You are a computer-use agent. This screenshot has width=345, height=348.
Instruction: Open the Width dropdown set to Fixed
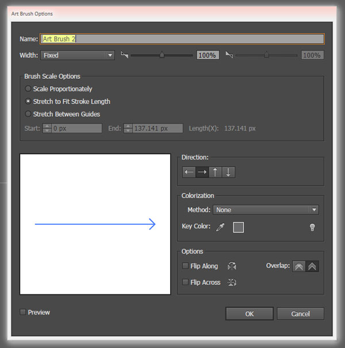tap(78, 55)
